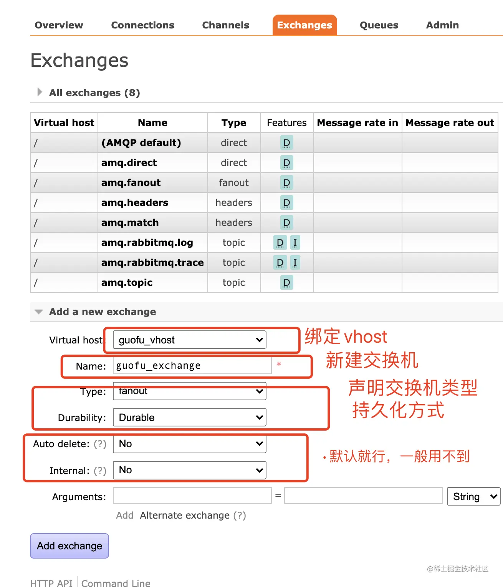503x587 pixels.
Task: Click the Type column header
Action: [234, 123]
